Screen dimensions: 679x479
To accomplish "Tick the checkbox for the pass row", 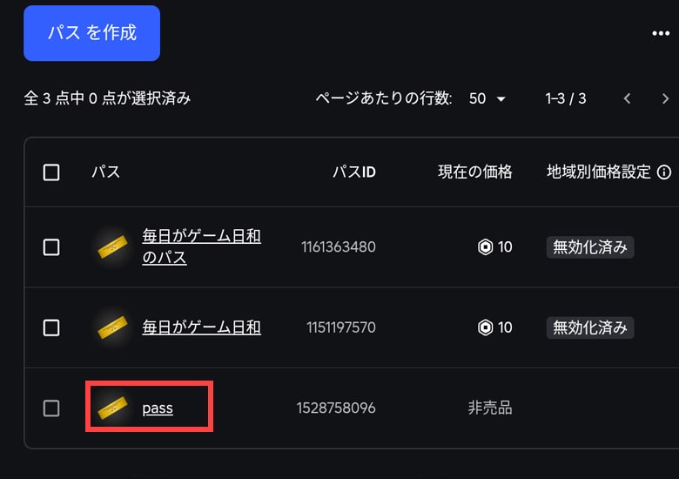I will 51,408.
